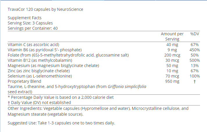Click the Vitamin B12 30 mcg amount
The height and width of the screenshot is (132, 207).
(172, 60)
